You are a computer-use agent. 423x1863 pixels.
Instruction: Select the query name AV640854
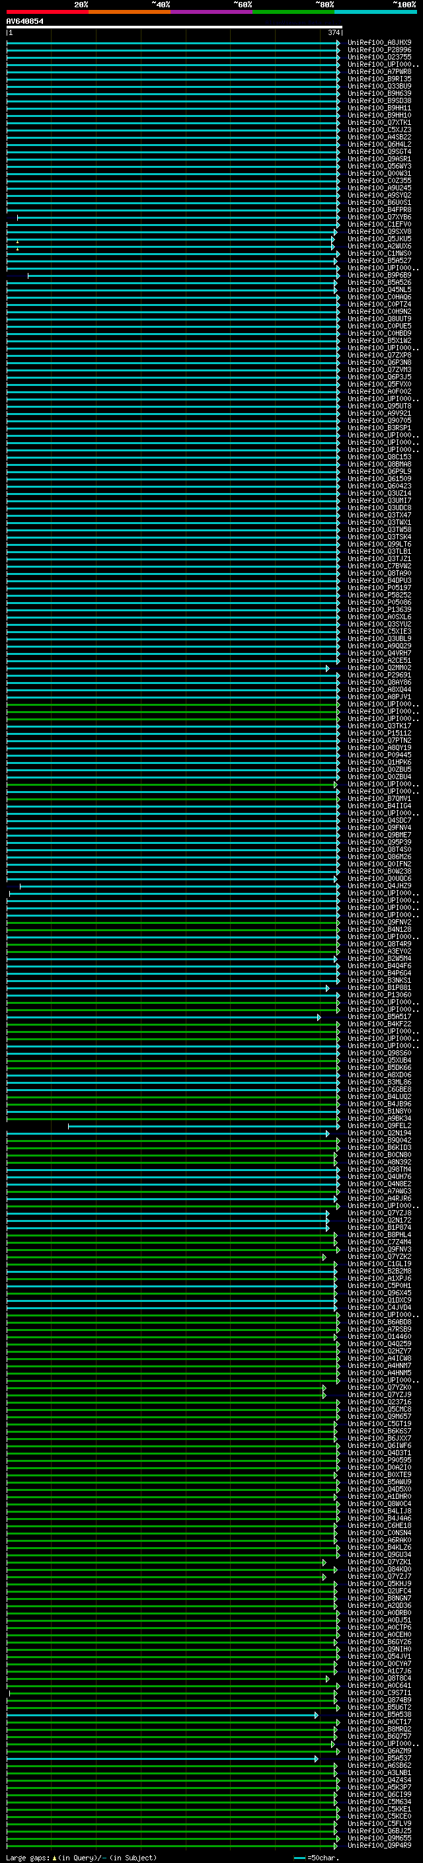pyautogui.click(x=25, y=22)
